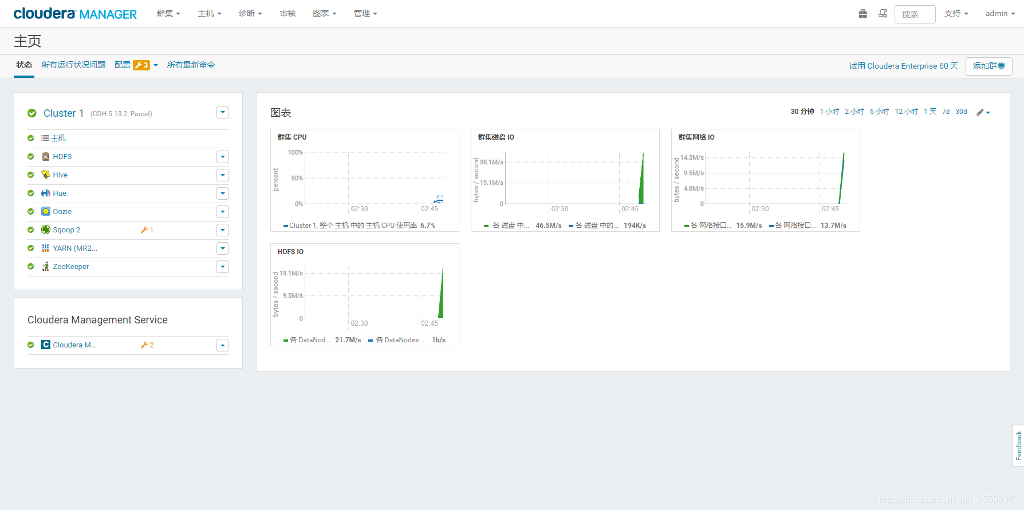
Task: Open the parcels gift box icon
Action: [x=862, y=13]
